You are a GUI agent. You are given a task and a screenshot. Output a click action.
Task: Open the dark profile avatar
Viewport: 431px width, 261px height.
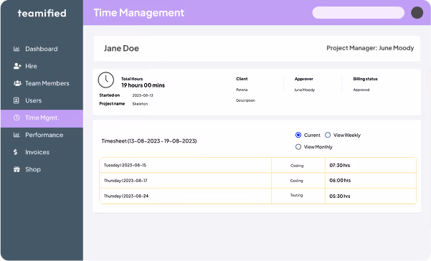(x=417, y=13)
